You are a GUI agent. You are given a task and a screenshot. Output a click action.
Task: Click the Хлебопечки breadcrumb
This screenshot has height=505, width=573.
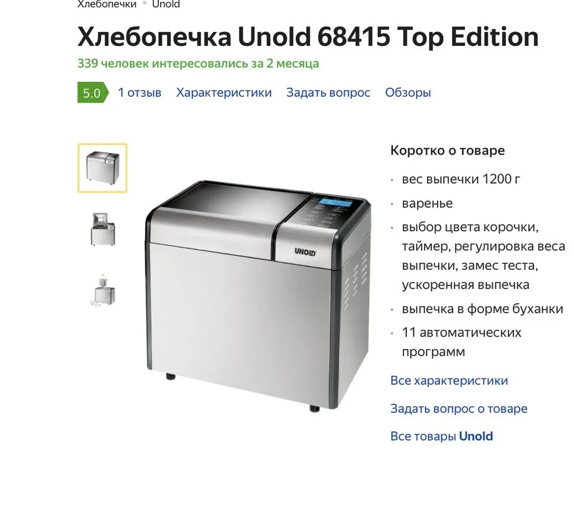107,4
